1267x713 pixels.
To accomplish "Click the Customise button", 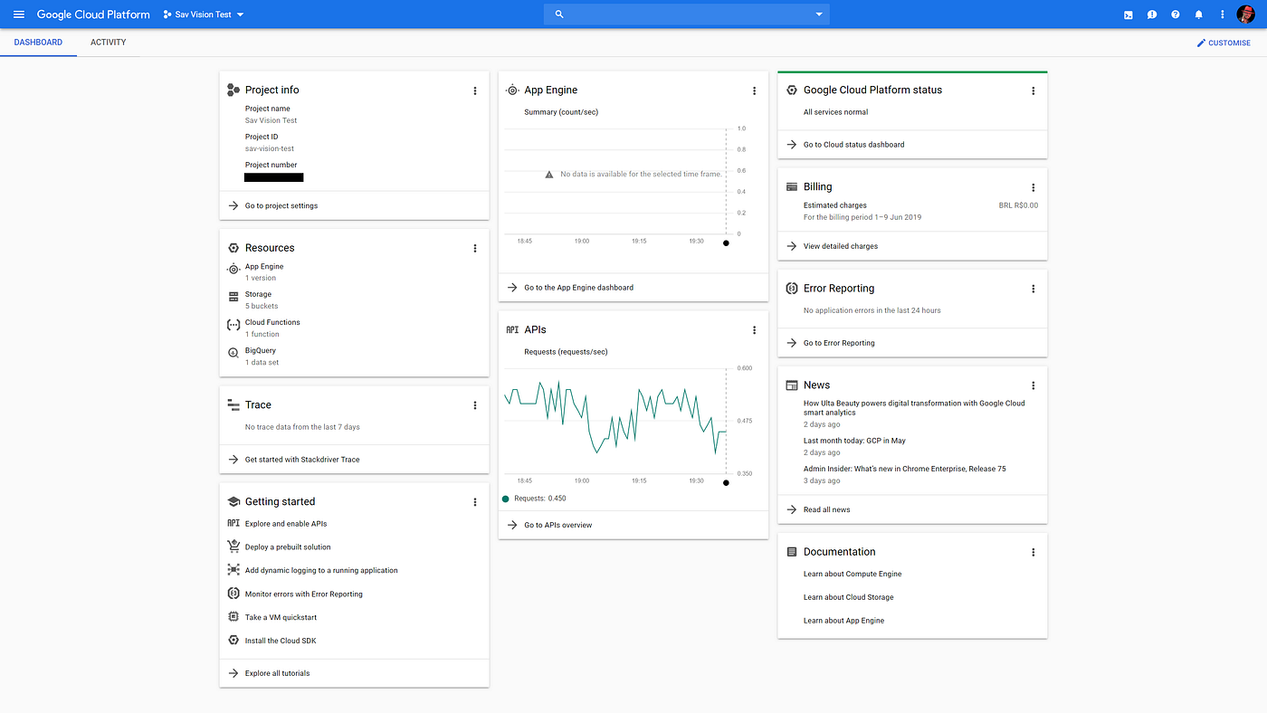I will [x=1224, y=43].
